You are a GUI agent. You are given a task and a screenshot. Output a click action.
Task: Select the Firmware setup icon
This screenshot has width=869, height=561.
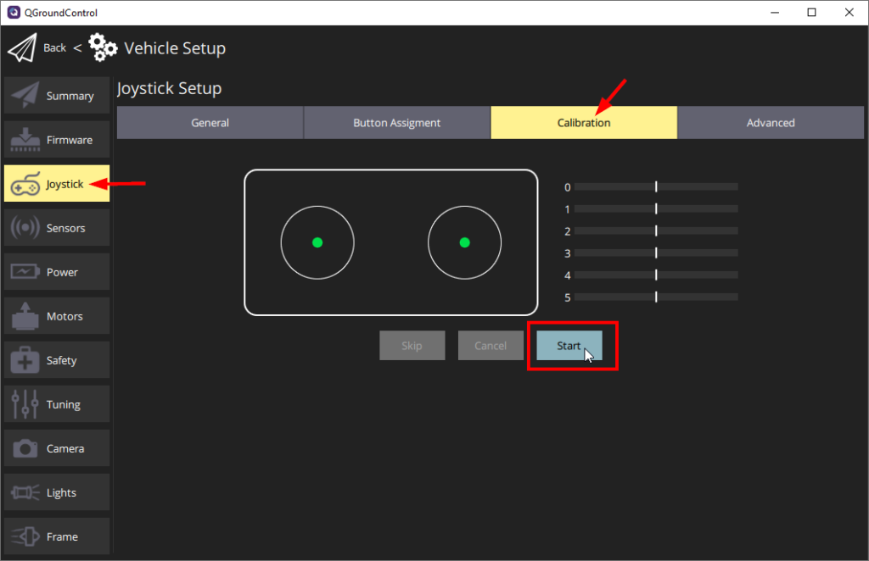[x=26, y=139]
